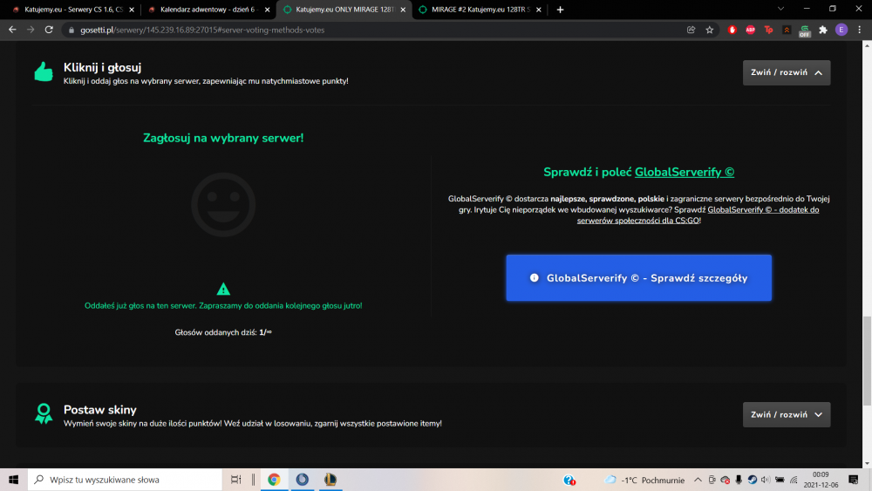The width and height of the screenshot is (872, 491).
Task: Bookmark this page with the star icon
Action: pos(710,30)
